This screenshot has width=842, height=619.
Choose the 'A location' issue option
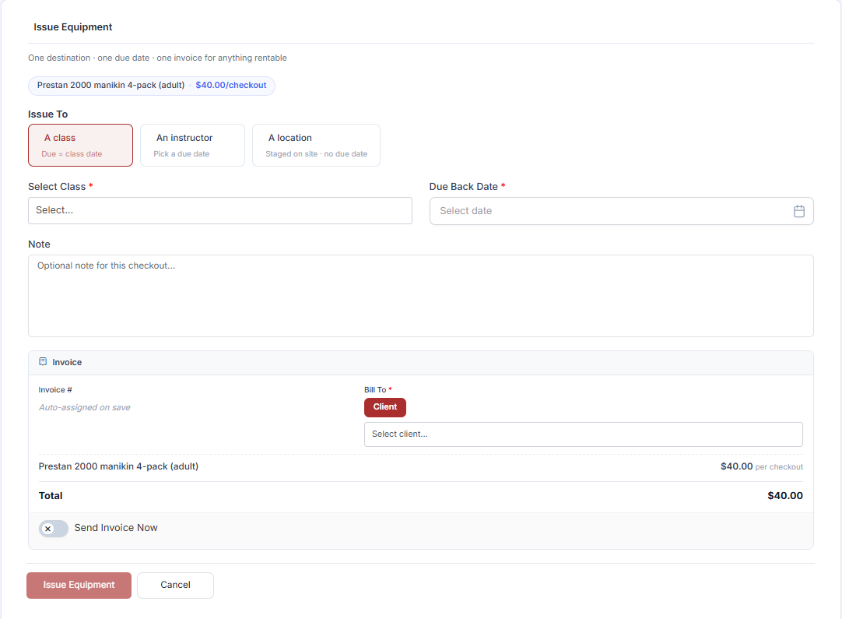point(316,145)
